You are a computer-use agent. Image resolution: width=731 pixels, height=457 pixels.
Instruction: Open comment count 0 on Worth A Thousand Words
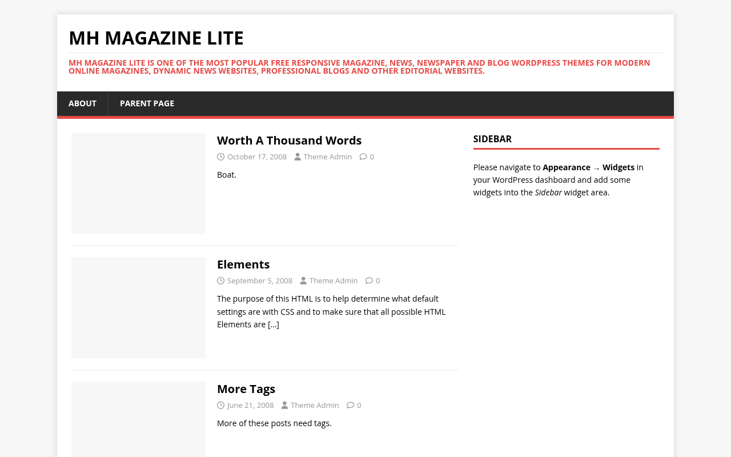(x=372, y=157)
